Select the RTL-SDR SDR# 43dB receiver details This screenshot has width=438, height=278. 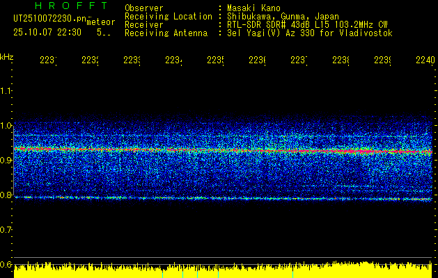pos(307,25)
